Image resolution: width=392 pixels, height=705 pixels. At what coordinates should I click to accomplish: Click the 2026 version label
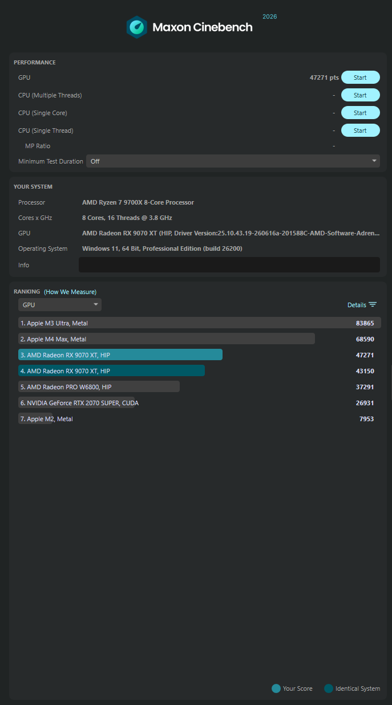[x=270, y=17]
